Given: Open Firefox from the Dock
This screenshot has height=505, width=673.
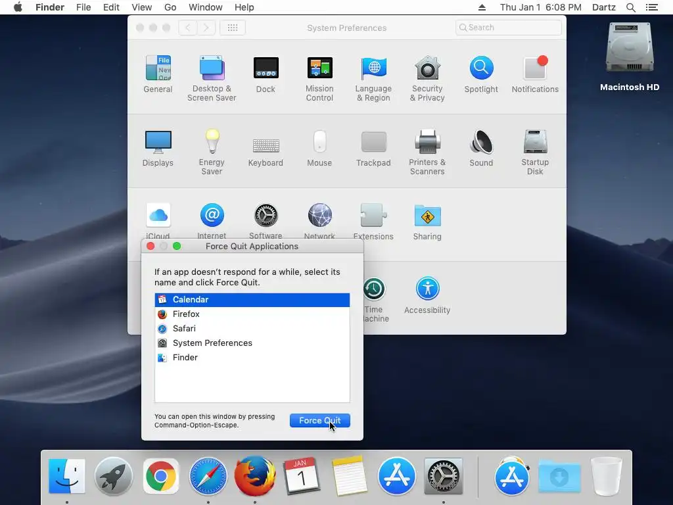Looking at the screenshot, I should click(x=255, y=476).
